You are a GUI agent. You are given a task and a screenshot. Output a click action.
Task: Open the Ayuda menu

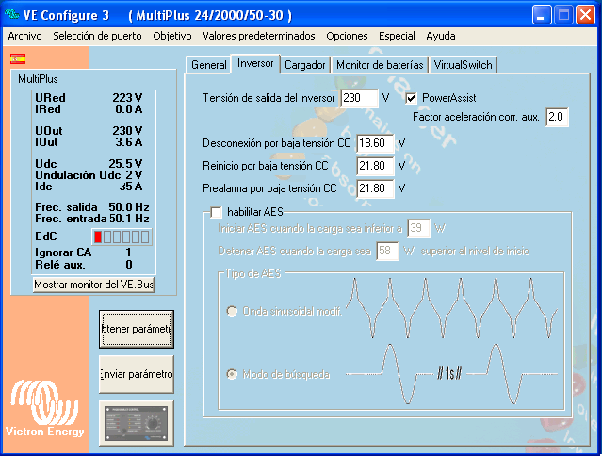click(x=441, y=36)
